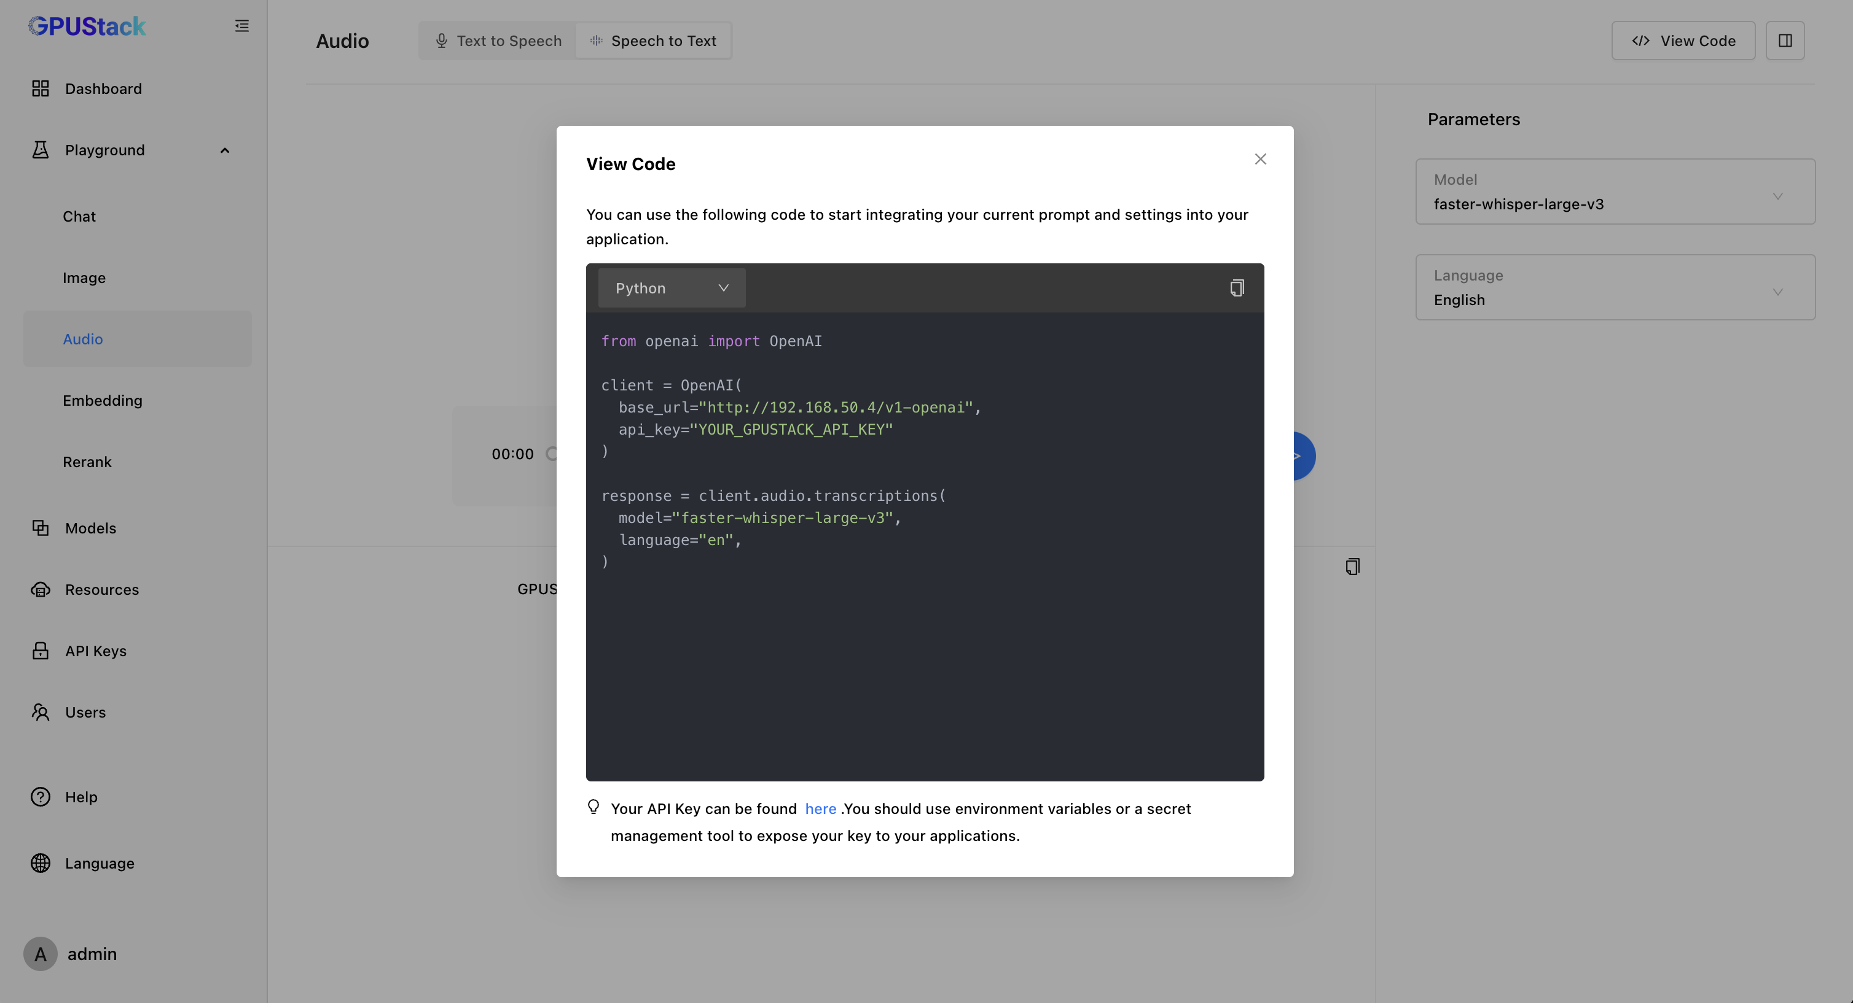Click the View Code button
1853x1003 pixels.
point(1682,39)
